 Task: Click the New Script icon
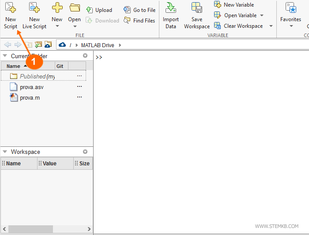click(11, 8)
